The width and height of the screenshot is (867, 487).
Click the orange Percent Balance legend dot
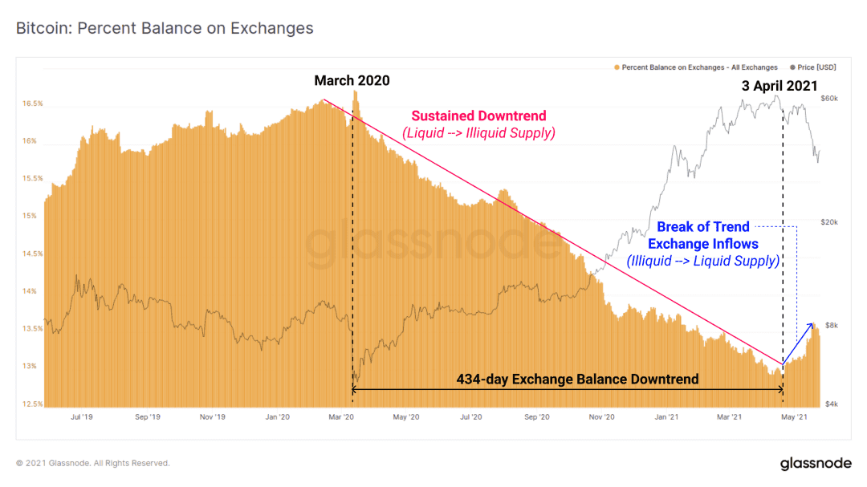click(x=617, y=67)
